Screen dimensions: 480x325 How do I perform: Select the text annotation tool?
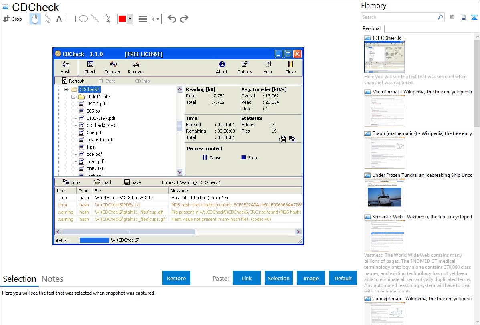coord(59,19)
